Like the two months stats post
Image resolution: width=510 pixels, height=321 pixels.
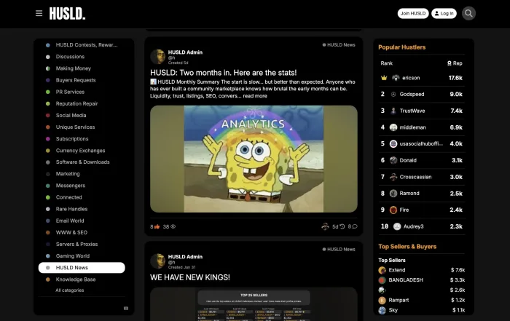(157, 226)
